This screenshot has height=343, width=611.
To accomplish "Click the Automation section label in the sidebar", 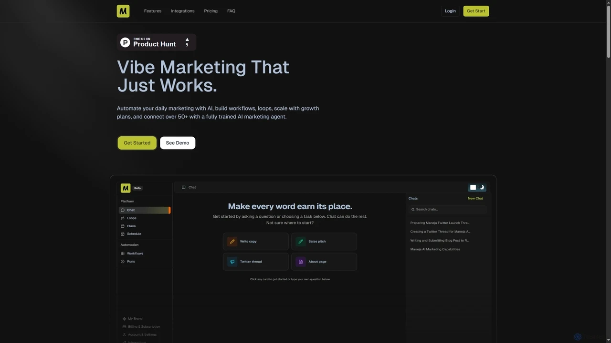I will 129,245.
